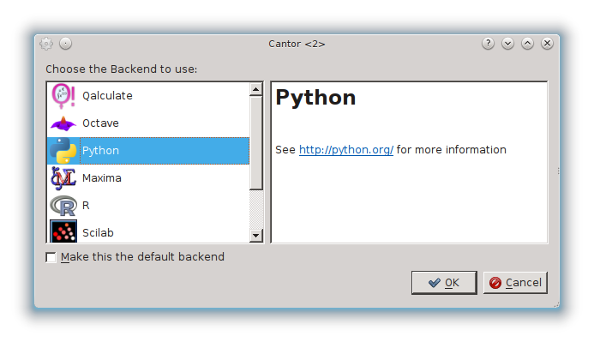Click the Qalculate backend icon

pyautogui.click(x=63, y=96)
